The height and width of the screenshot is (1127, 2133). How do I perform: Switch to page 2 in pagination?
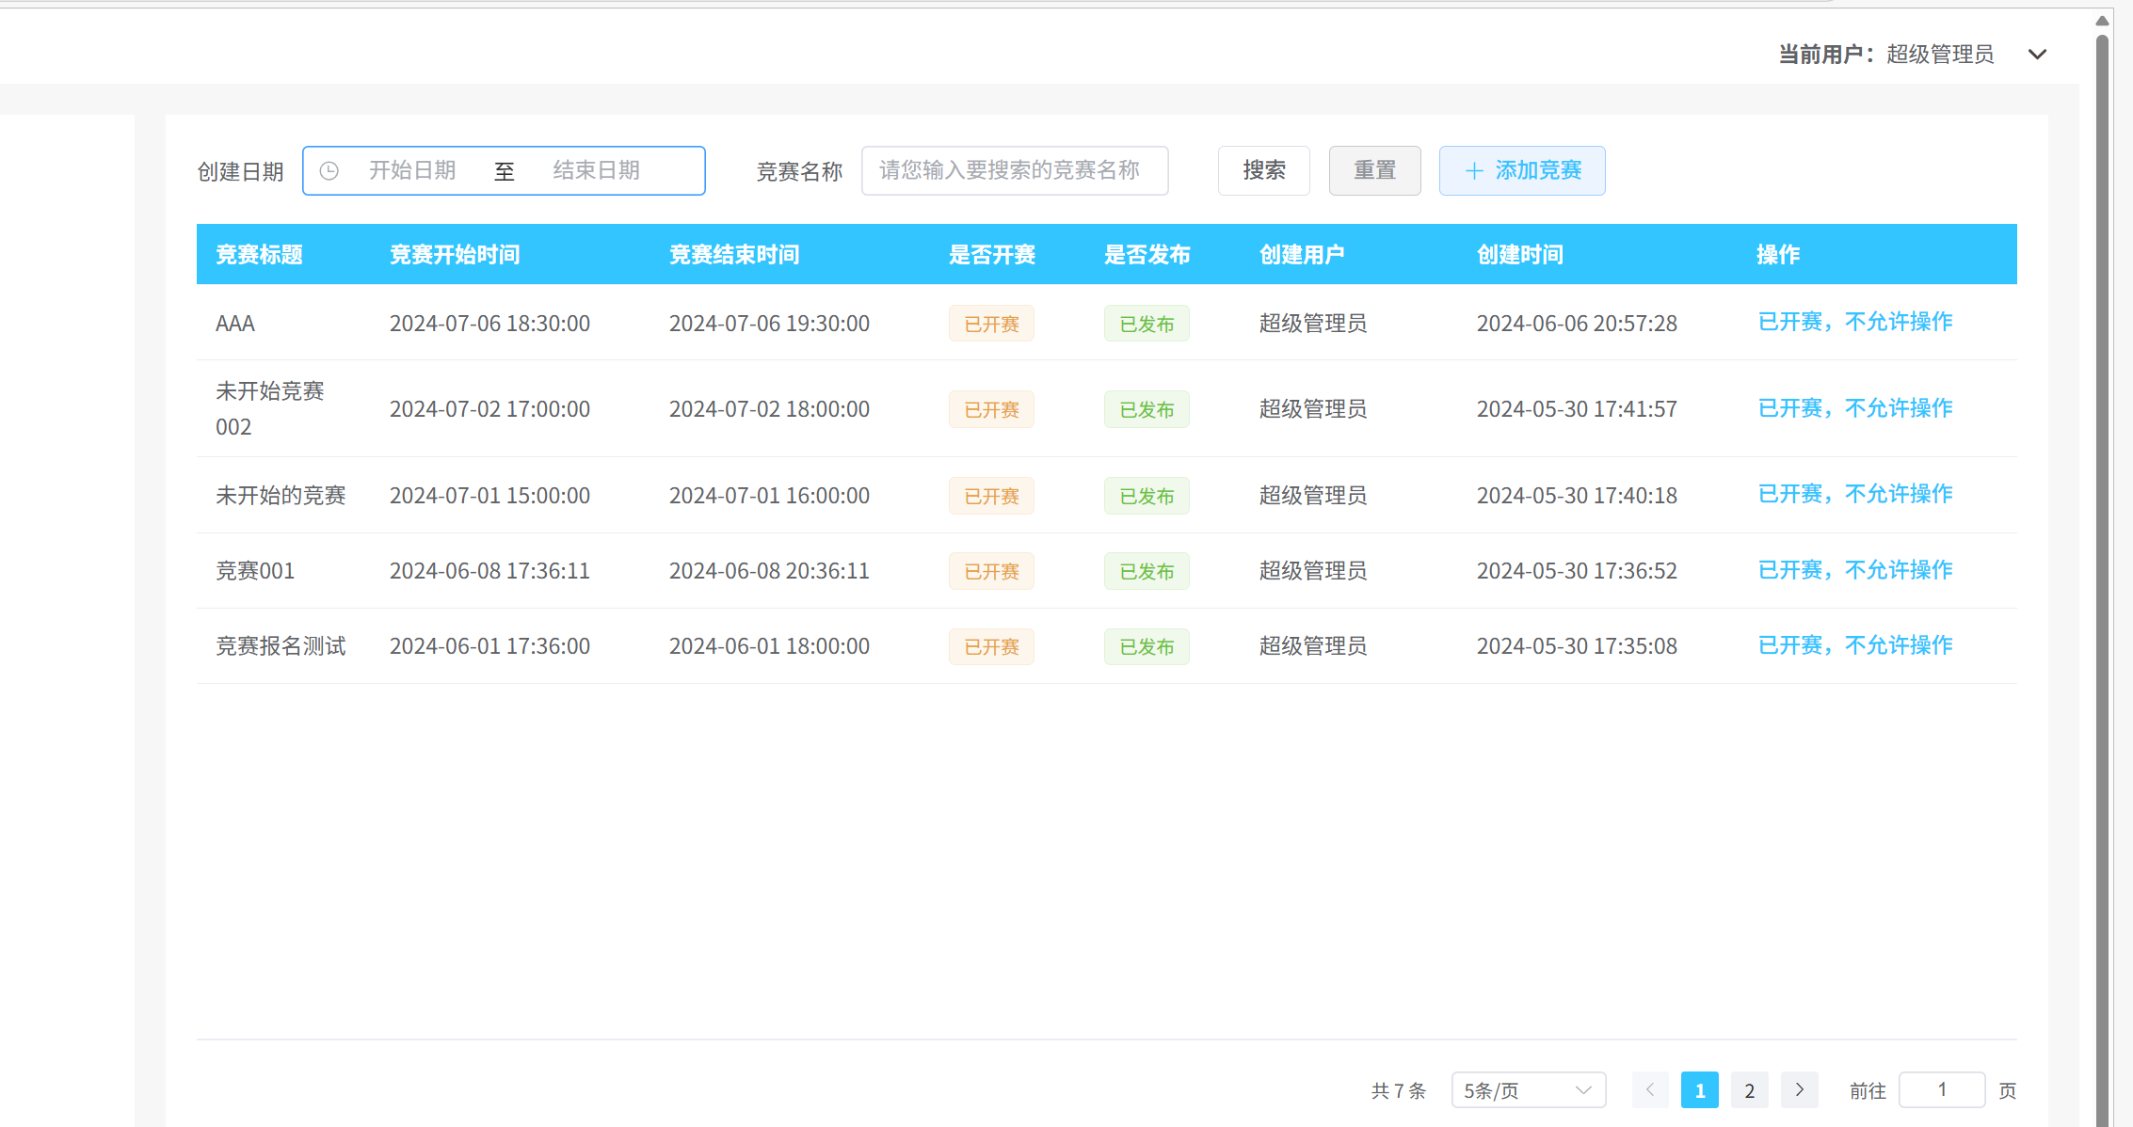pyautogui.click(x=1749, y=1090)
